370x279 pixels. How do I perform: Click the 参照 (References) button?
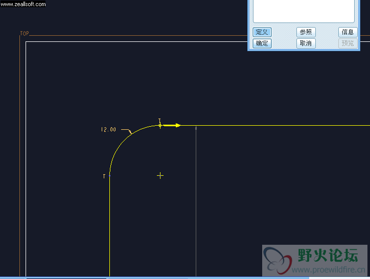tap(306, 32)
